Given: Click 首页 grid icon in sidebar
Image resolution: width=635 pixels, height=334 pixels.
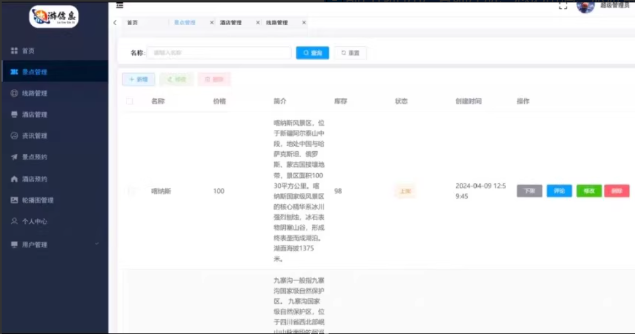Looking at the screenshot, I should pyautogui.click(x=14, y=50).
